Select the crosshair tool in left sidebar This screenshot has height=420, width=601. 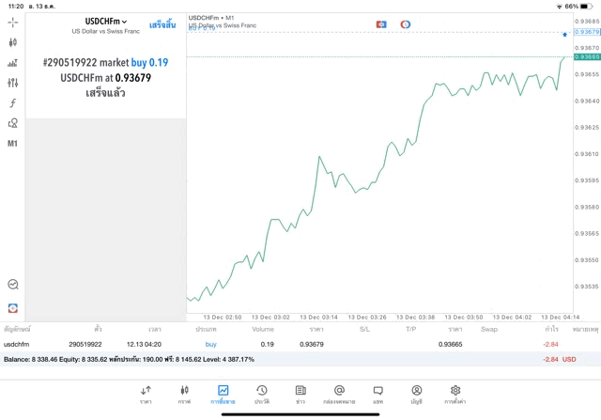click(12, 23)
